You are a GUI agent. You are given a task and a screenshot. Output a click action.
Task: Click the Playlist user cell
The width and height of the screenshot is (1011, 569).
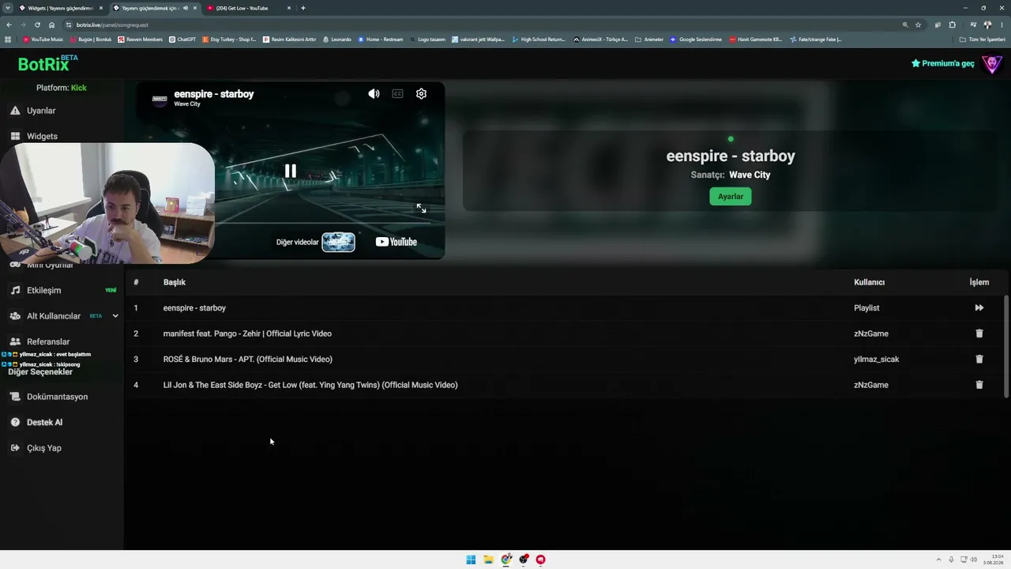866,308
